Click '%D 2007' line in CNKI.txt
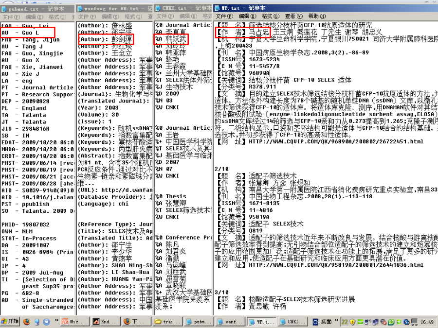The width and height of the screenshot is (438, 328). pyautogui.click(x=167, y=162)
